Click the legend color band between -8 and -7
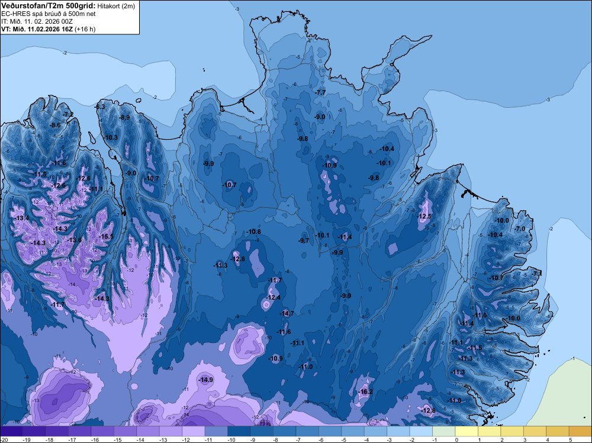The width and height of the screenshot is (592, 443). [x=285, y=431]
